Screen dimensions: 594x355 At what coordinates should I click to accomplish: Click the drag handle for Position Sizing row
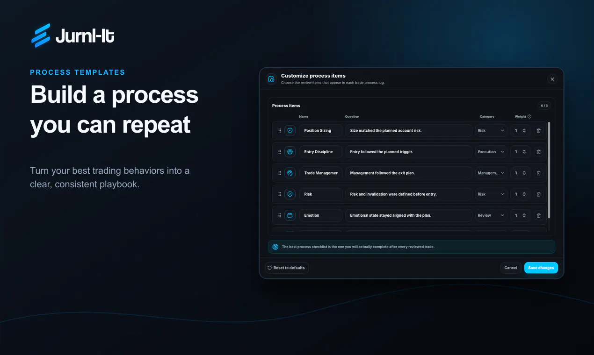point(280,131)
